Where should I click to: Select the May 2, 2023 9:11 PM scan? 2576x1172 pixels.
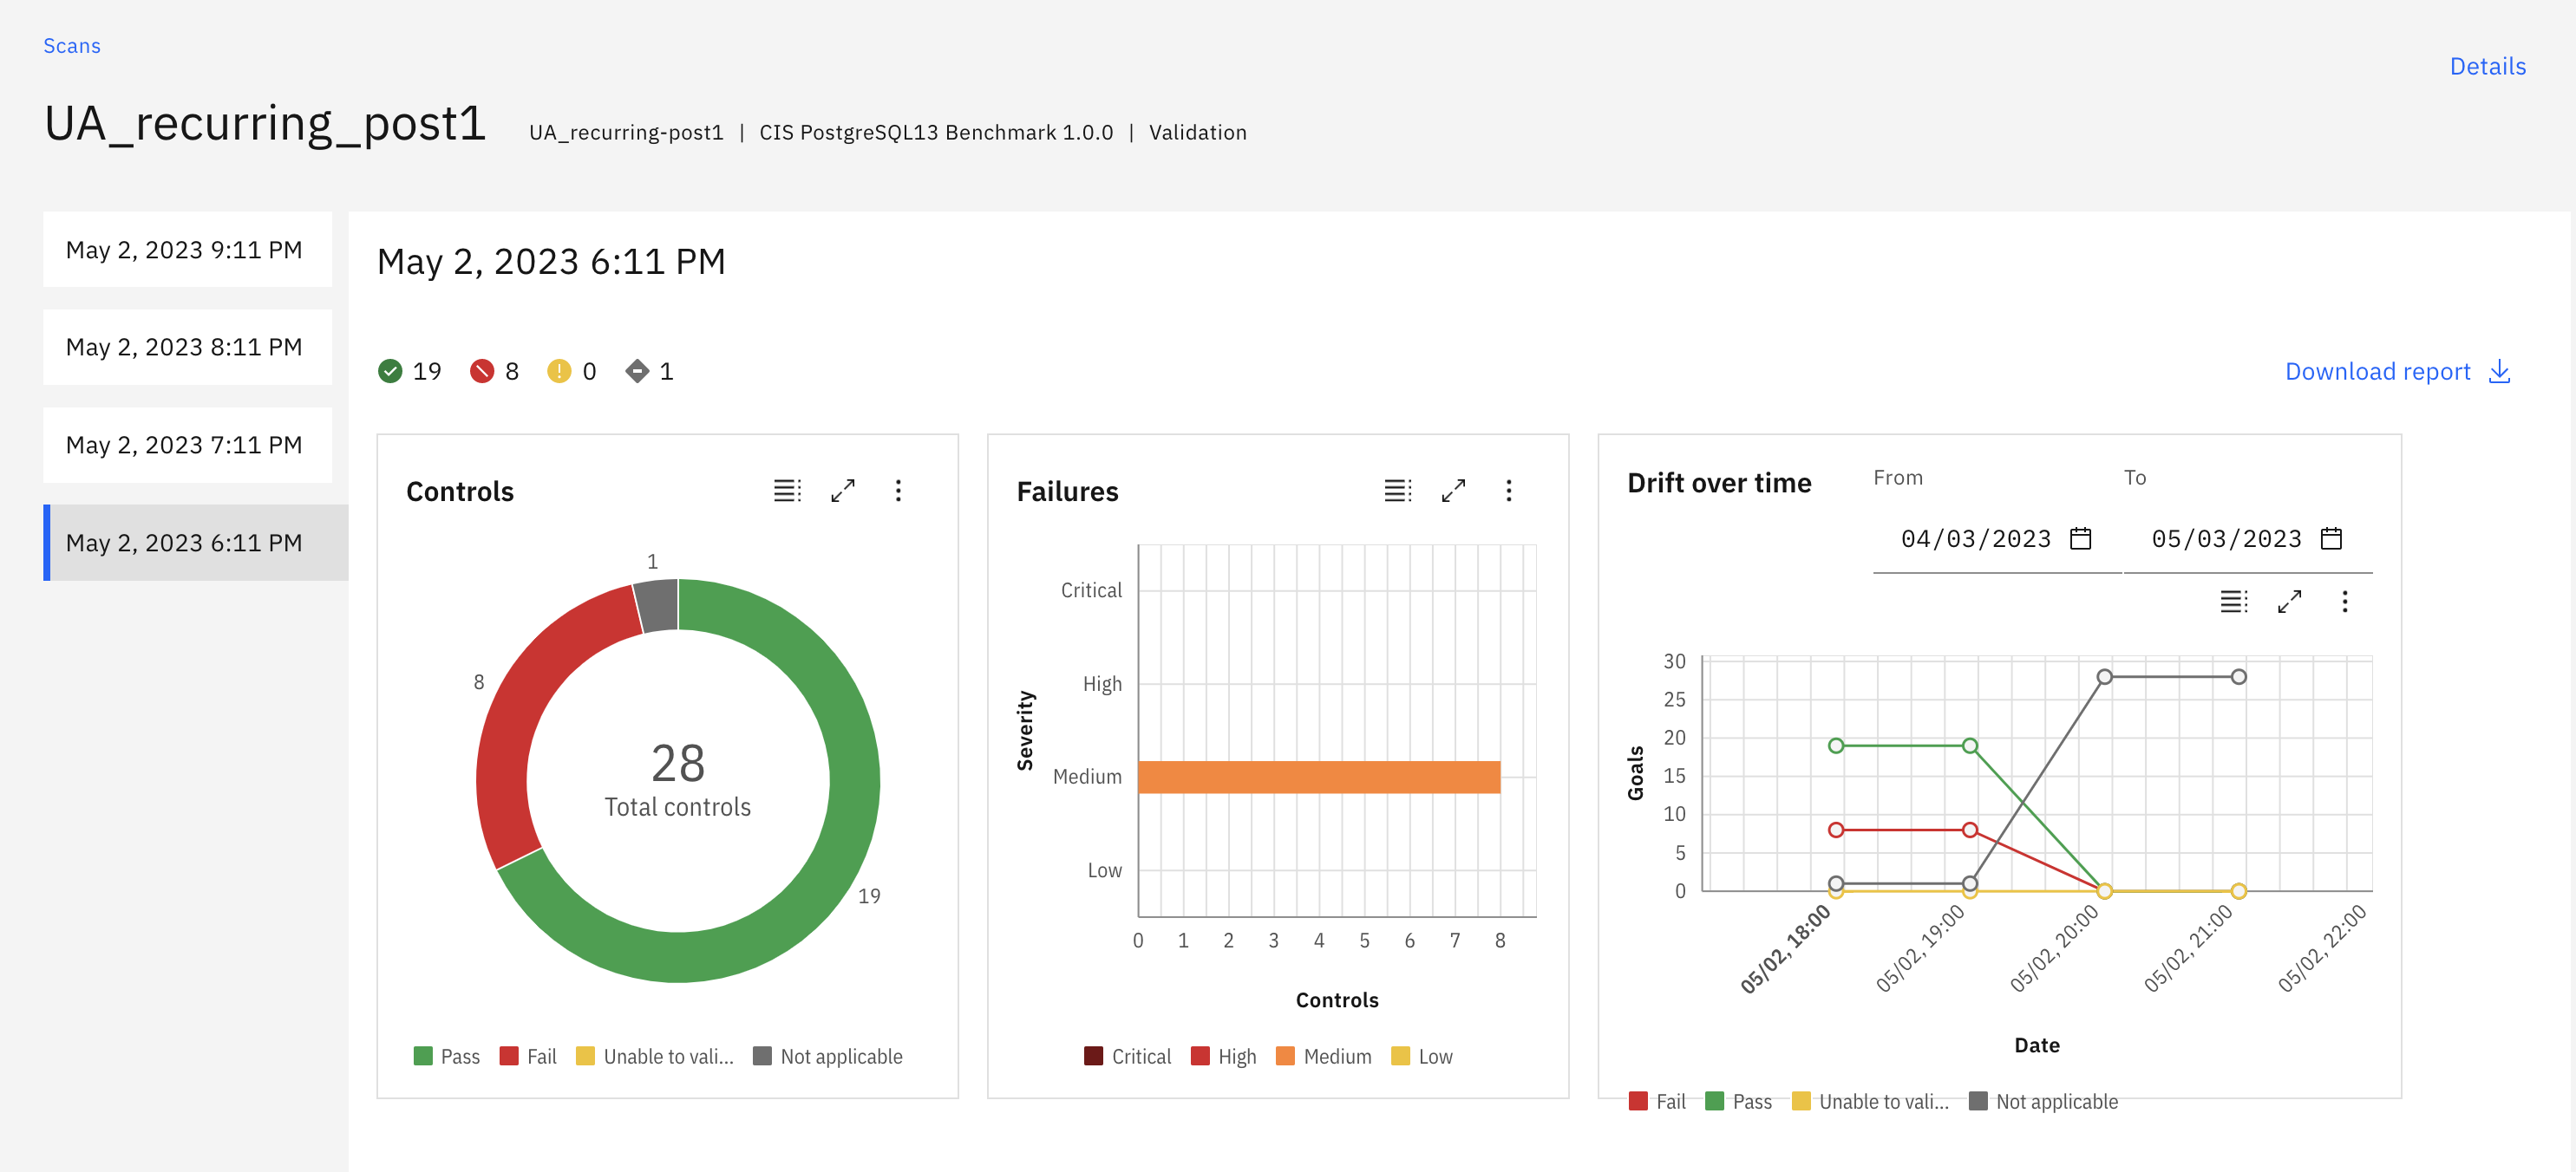tap(186, 250)
